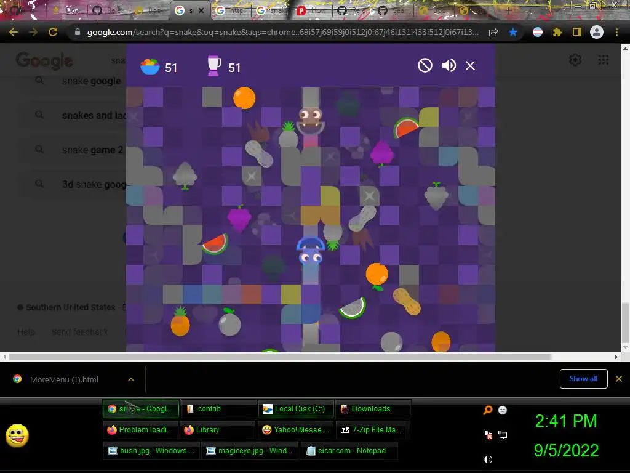This screenshot has width=630, height=473.
Task: Open the 'Problem loadi...' Firefox taskbar item
Action: (140, 429)
